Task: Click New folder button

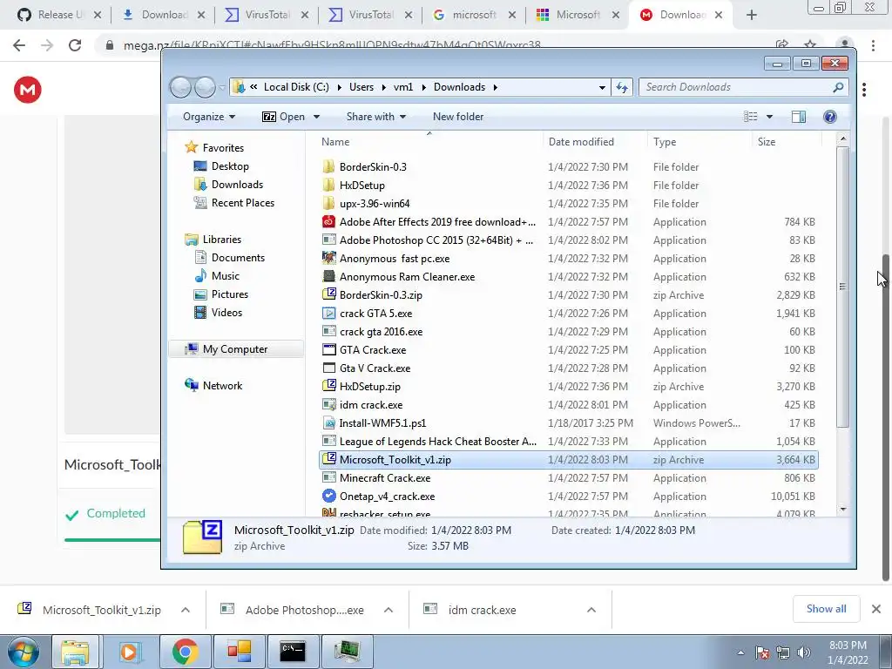Action: click(x=458, y=117)
